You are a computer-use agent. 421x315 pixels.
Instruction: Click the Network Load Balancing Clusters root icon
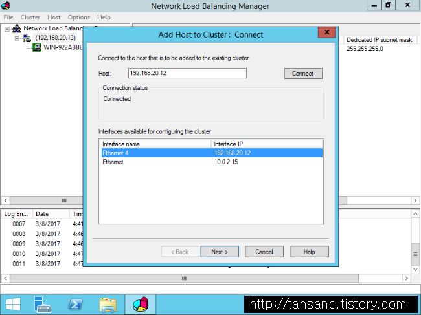(x=17, y=28)
